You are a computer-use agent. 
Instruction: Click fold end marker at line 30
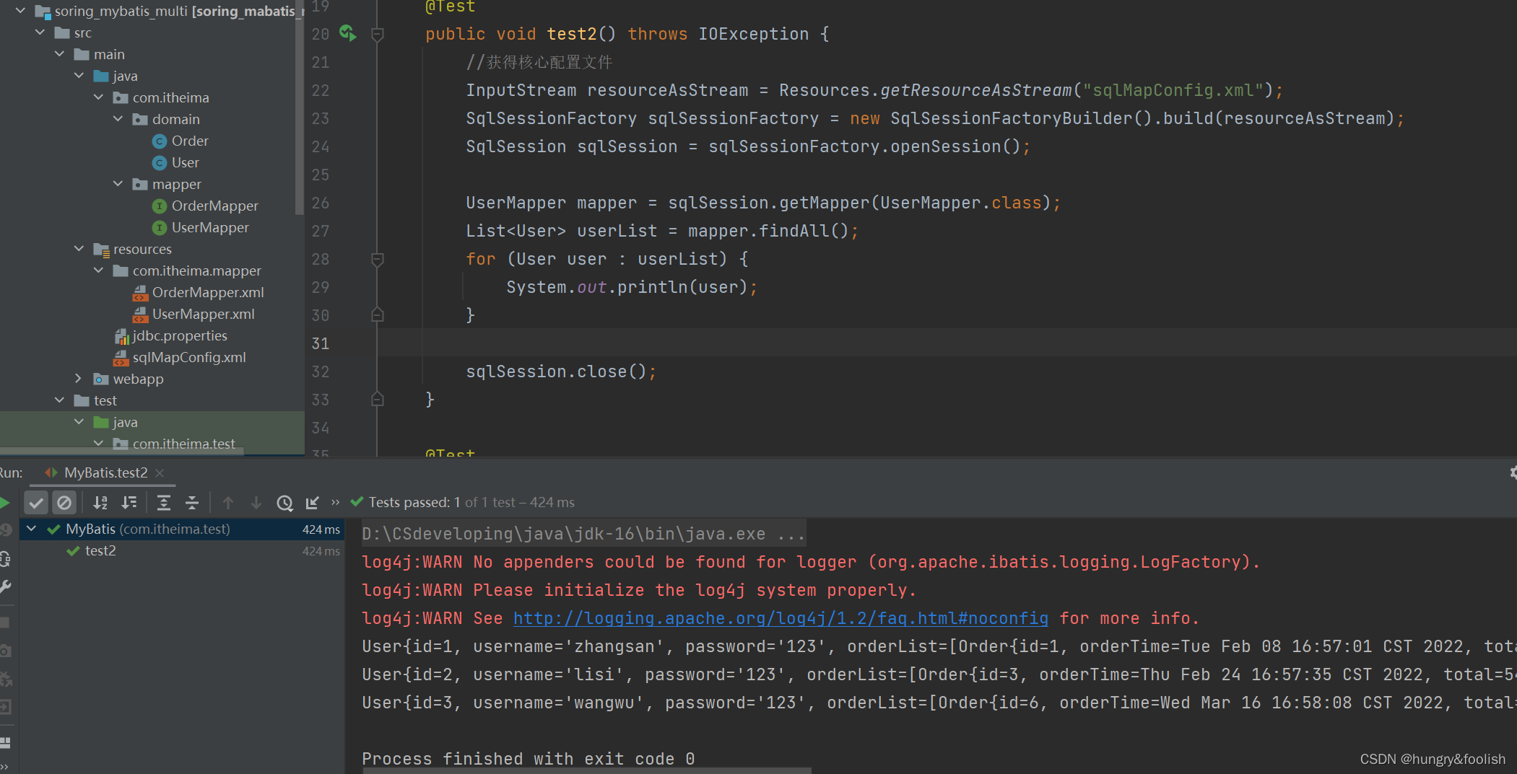tap(377, 315)
